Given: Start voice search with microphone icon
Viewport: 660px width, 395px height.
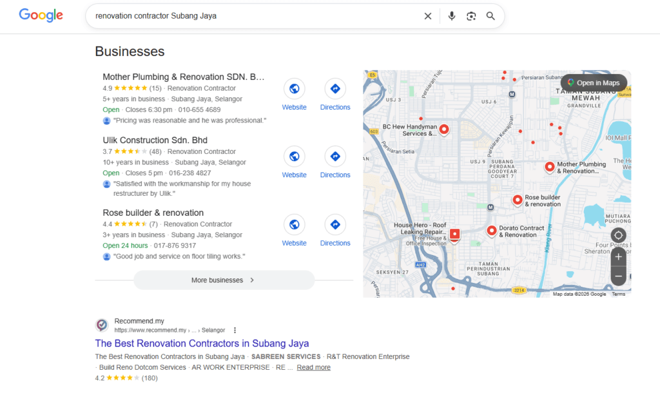Looking at the screenshot, I should pos(451,16).
